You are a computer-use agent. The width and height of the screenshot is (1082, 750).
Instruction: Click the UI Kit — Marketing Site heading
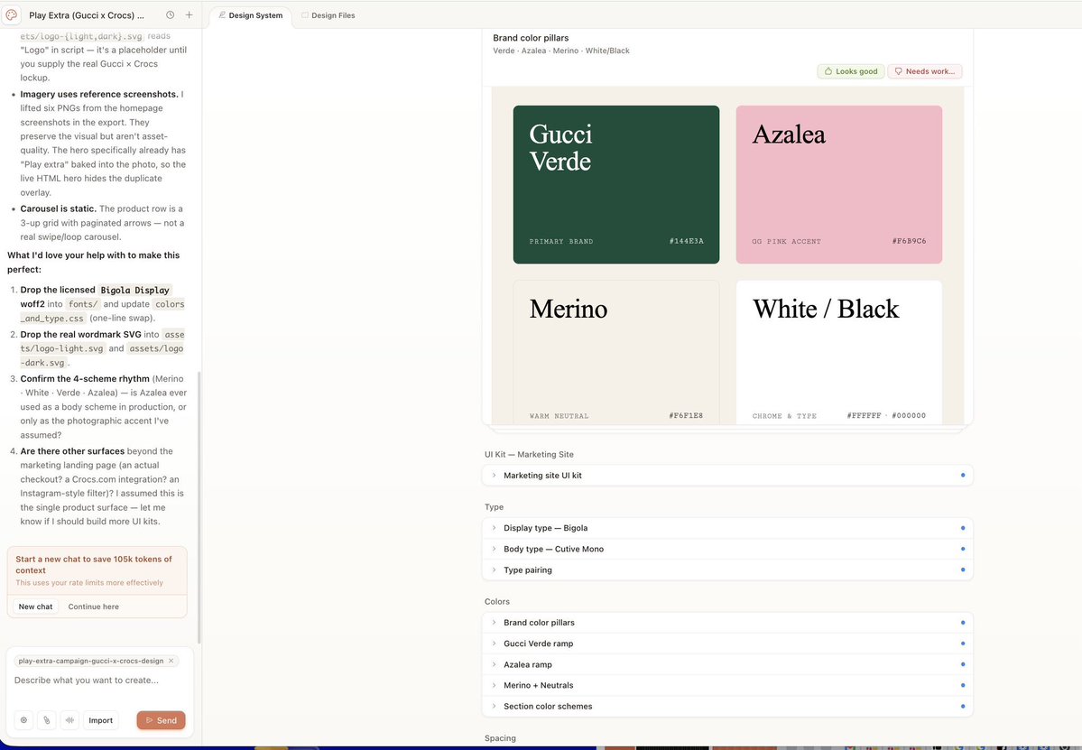coord(530,454)
